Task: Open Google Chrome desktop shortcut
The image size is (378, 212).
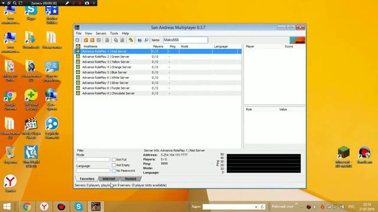Action: [10, 100]
